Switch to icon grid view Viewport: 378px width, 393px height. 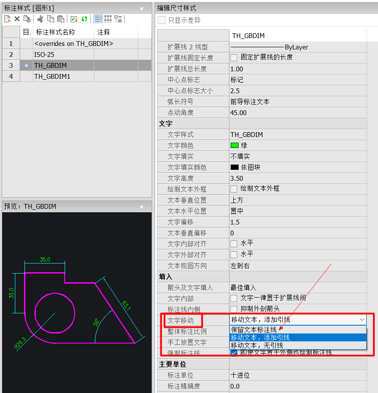(108, 19)
